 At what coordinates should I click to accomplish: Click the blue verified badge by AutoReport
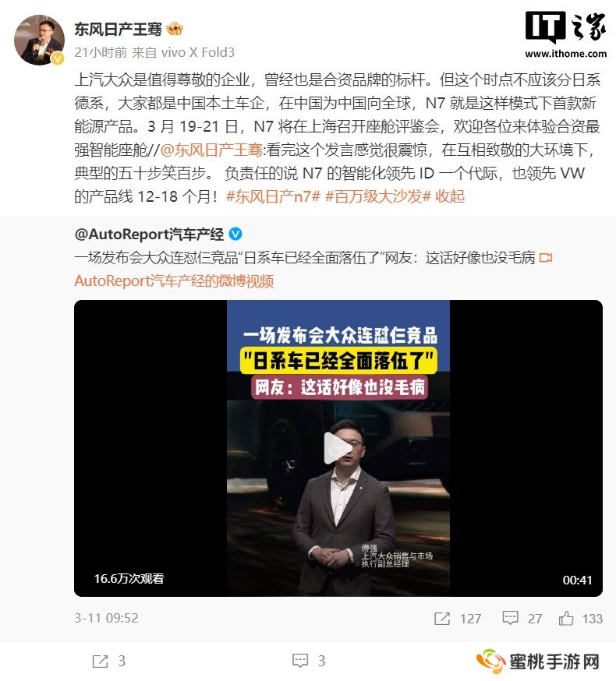[x=235, y=234]
